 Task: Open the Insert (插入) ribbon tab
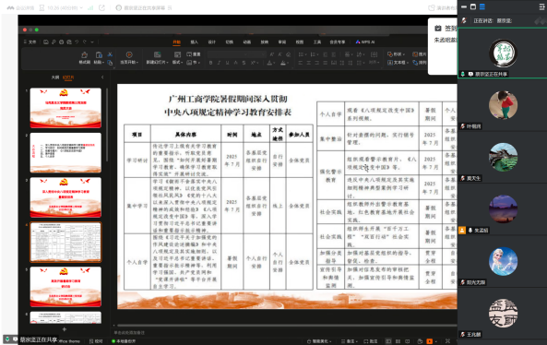[x=195, y=42]
